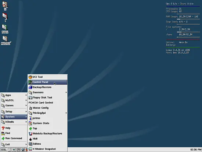Click the /home filesystem usage bar
The height and width of the screenshot is (152, 202).
(188, 37)
